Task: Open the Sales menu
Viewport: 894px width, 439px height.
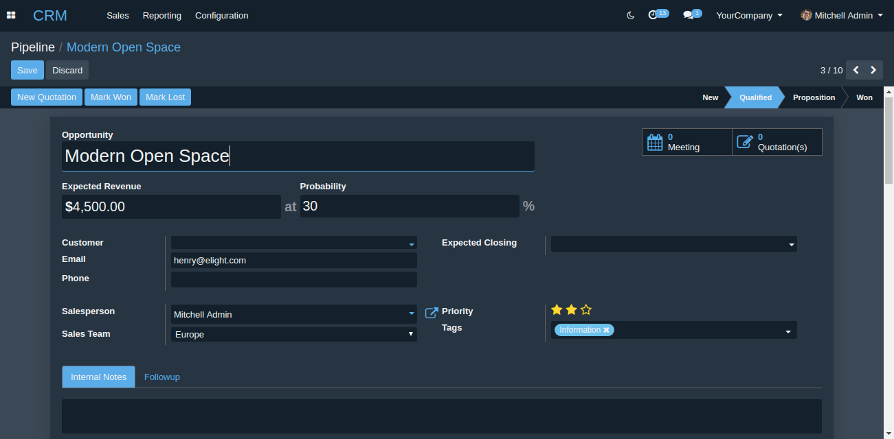Action: [118, 15]
